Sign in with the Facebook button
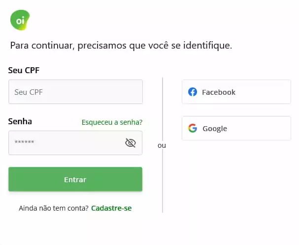 (x=236, y=92)
